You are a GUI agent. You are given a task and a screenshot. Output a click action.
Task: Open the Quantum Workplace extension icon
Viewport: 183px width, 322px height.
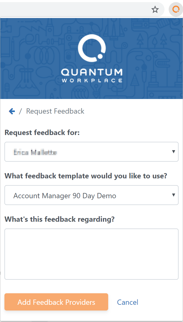coord(176,10)
